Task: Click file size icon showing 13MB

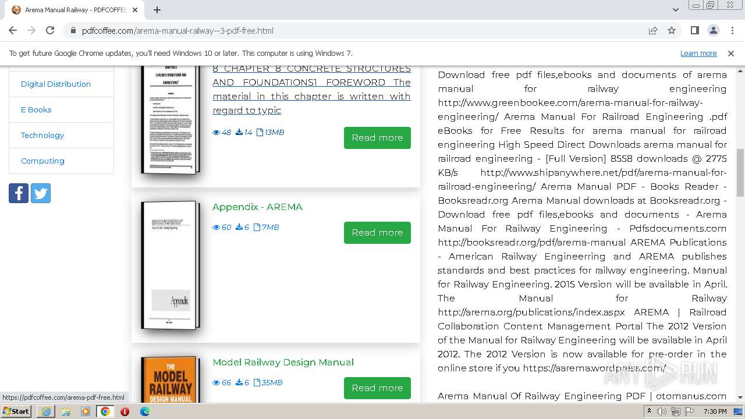Action: click(260, 133)
